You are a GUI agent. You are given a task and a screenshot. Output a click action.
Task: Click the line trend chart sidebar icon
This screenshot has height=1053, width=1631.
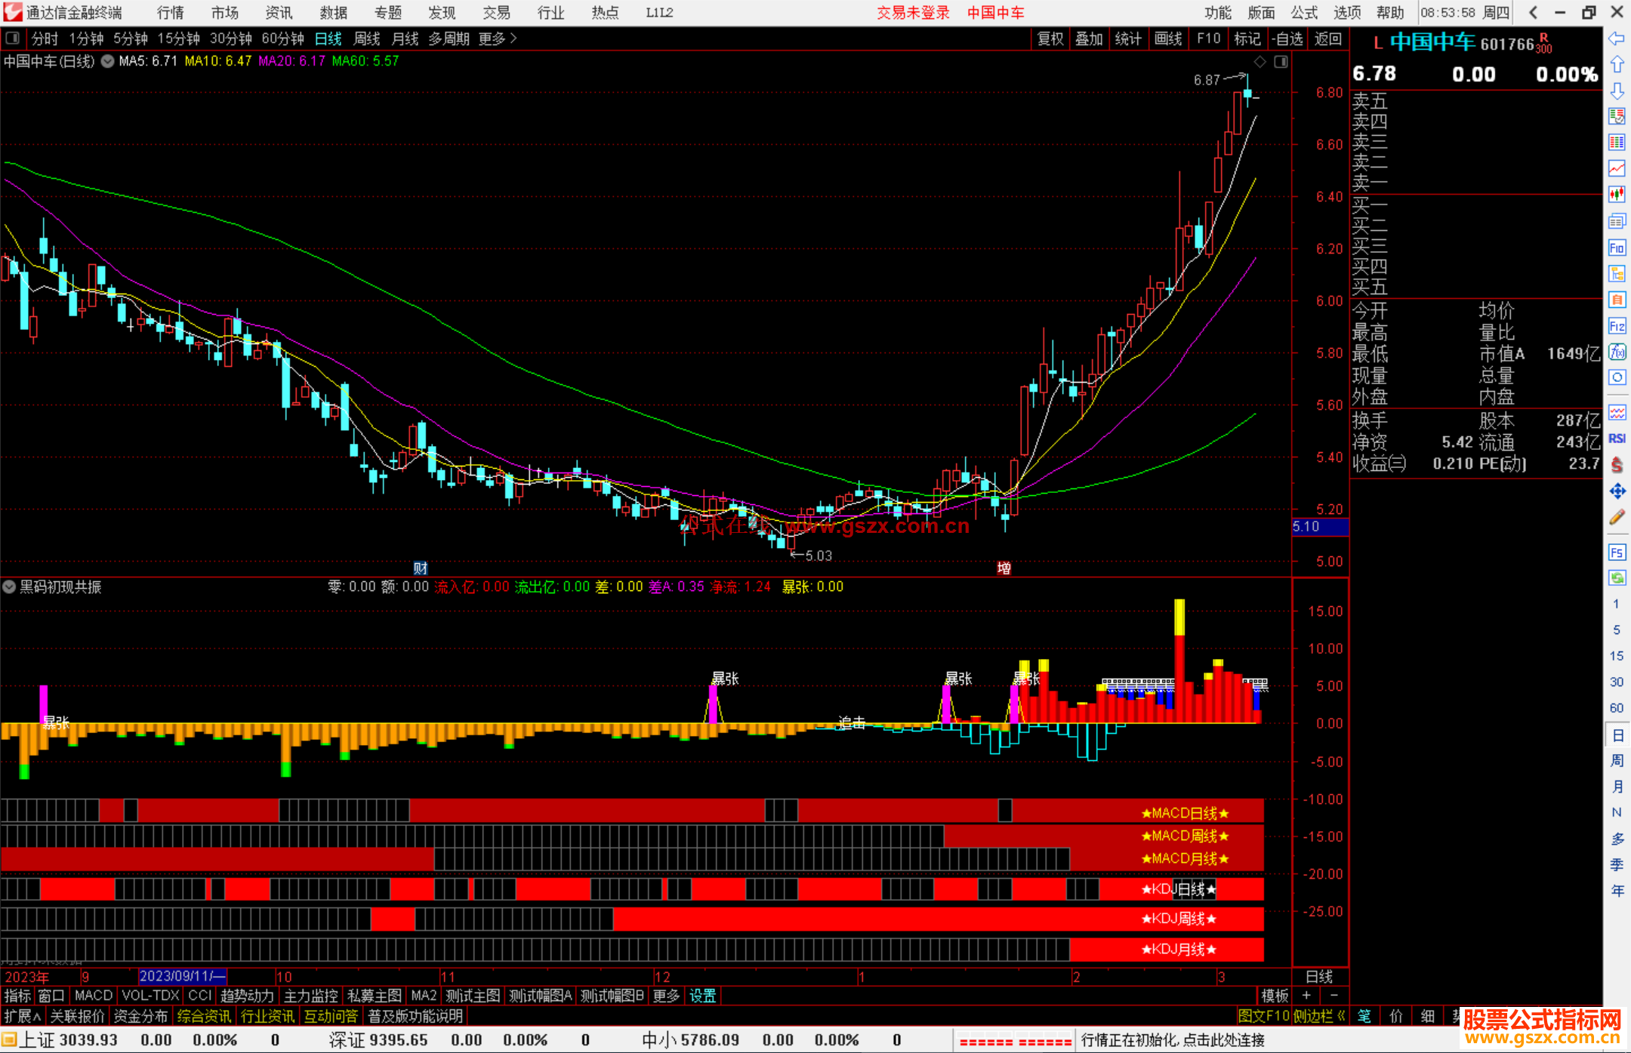[x=1617, y=168]
